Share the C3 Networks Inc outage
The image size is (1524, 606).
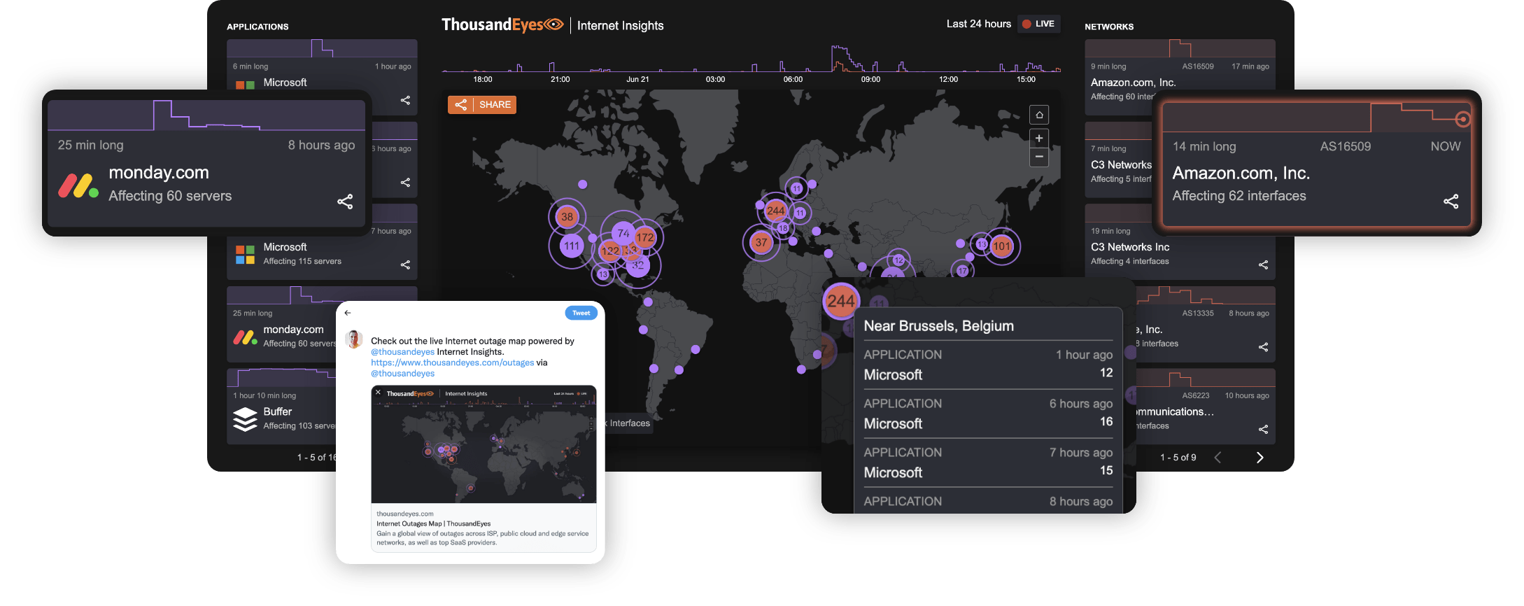1263,265
